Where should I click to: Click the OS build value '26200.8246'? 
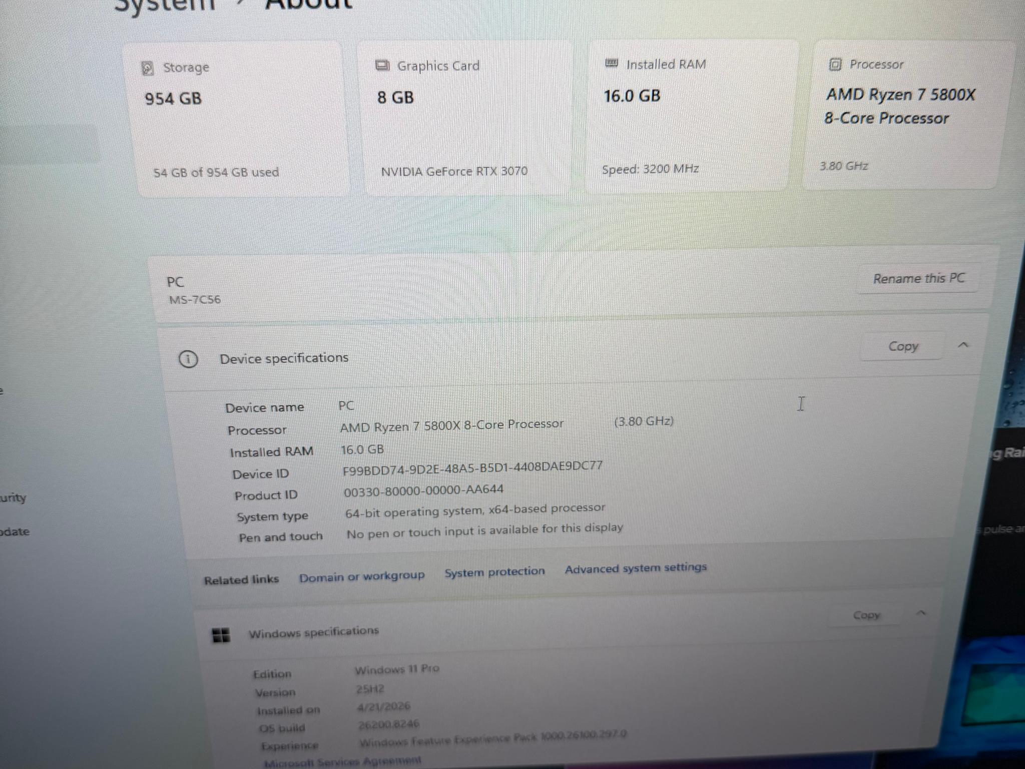(389, 724)
